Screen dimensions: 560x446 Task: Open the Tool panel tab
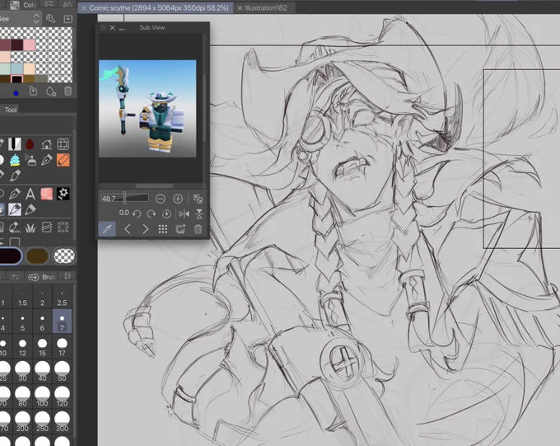[x=11, y=110]
